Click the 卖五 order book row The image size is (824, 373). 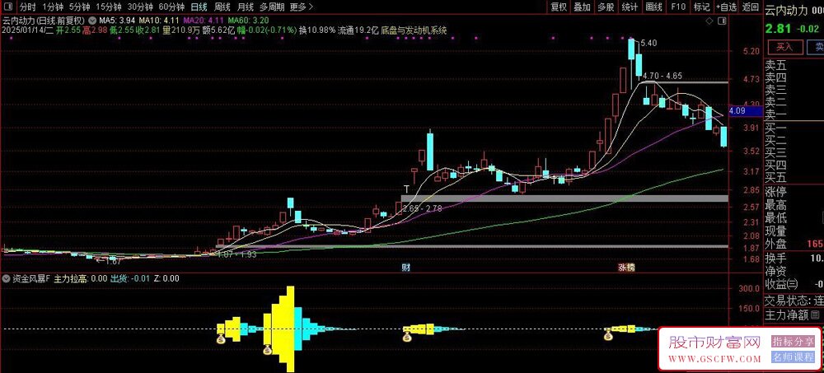(x=794, y=68)
